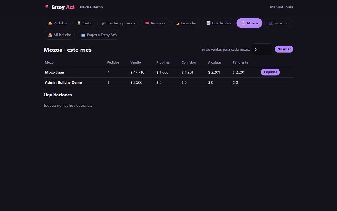Click the party popper icon on Fiestas tab
This screenshot has width=337, height=211.
104,23
